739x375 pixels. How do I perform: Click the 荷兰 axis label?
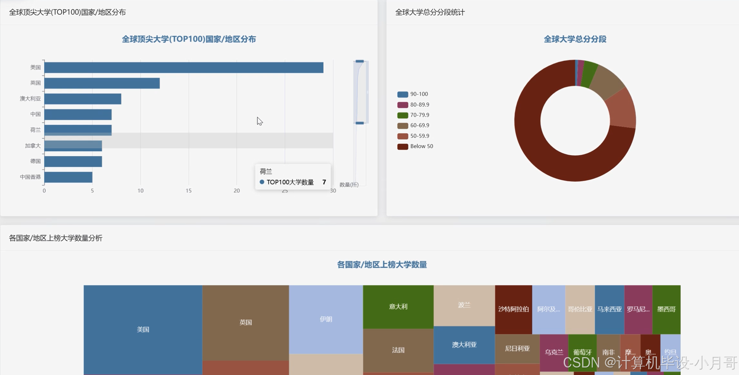tap(35, 130)
